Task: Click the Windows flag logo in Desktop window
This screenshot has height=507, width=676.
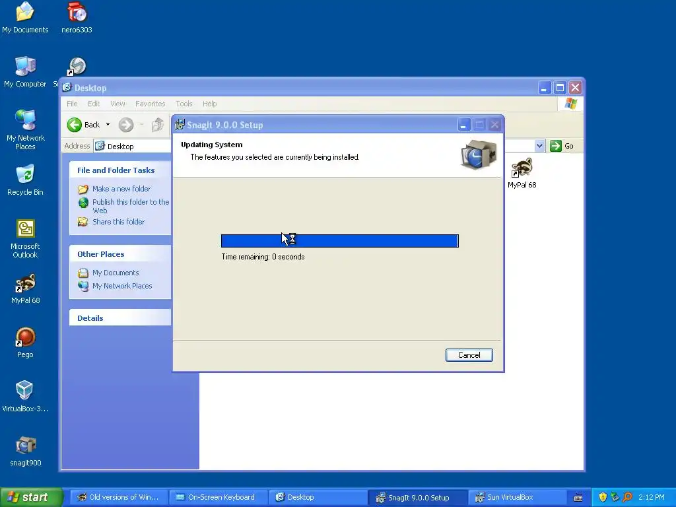Action: coord(570,104)
